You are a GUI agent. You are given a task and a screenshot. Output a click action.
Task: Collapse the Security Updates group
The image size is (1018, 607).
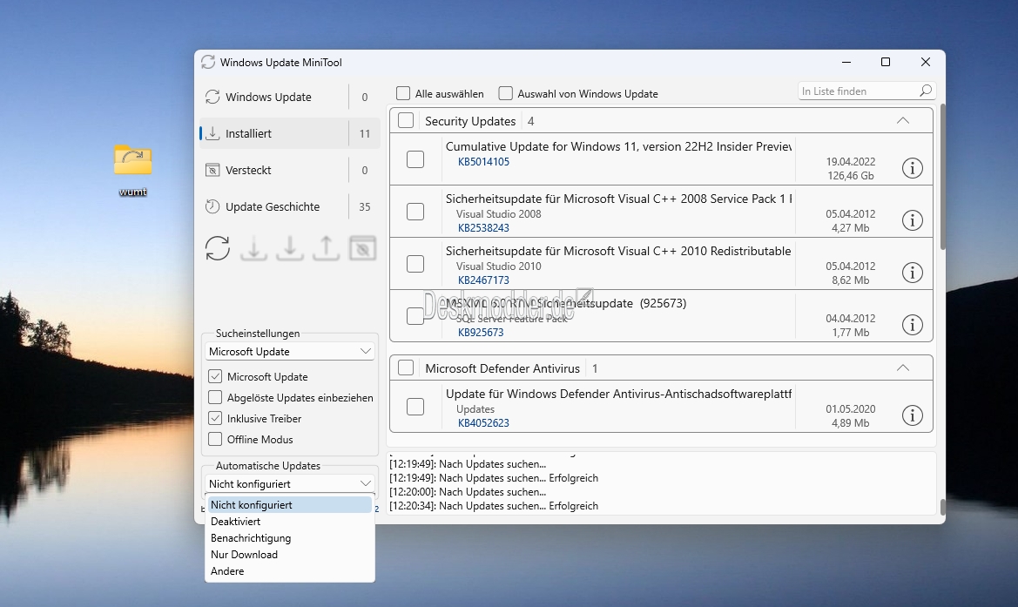(x=902, y=121)
